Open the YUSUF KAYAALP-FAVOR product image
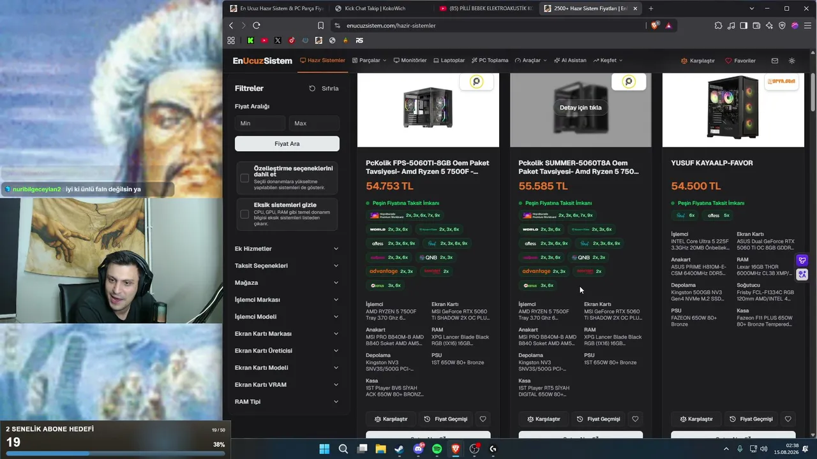The image size is (817, 459). pos(733,110)
